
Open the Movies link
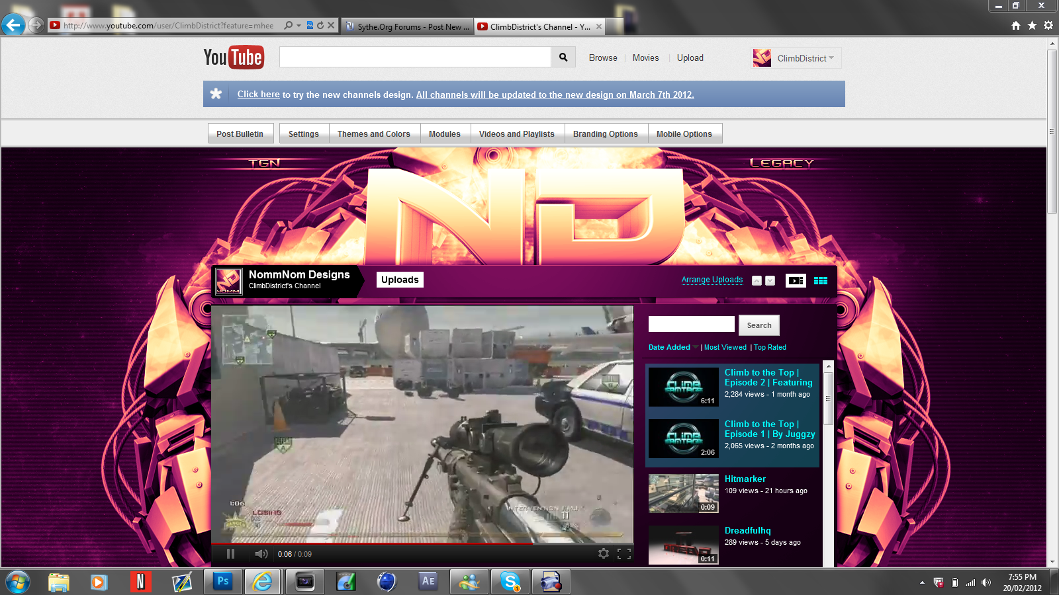click(645, 58)
